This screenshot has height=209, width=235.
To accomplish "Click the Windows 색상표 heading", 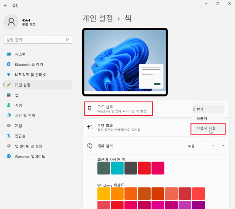I will coord(110,185).
